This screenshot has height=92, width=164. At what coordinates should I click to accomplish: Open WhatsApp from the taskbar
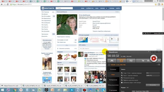[46, 90]
